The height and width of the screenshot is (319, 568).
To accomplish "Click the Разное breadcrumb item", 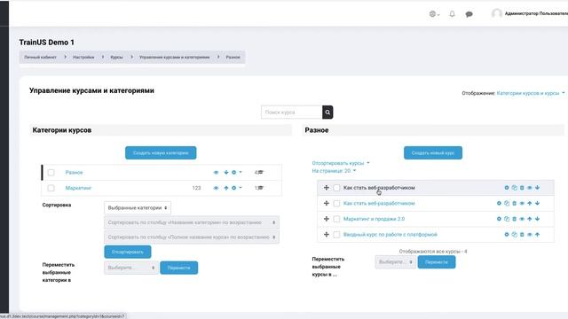I will [233, 57].
